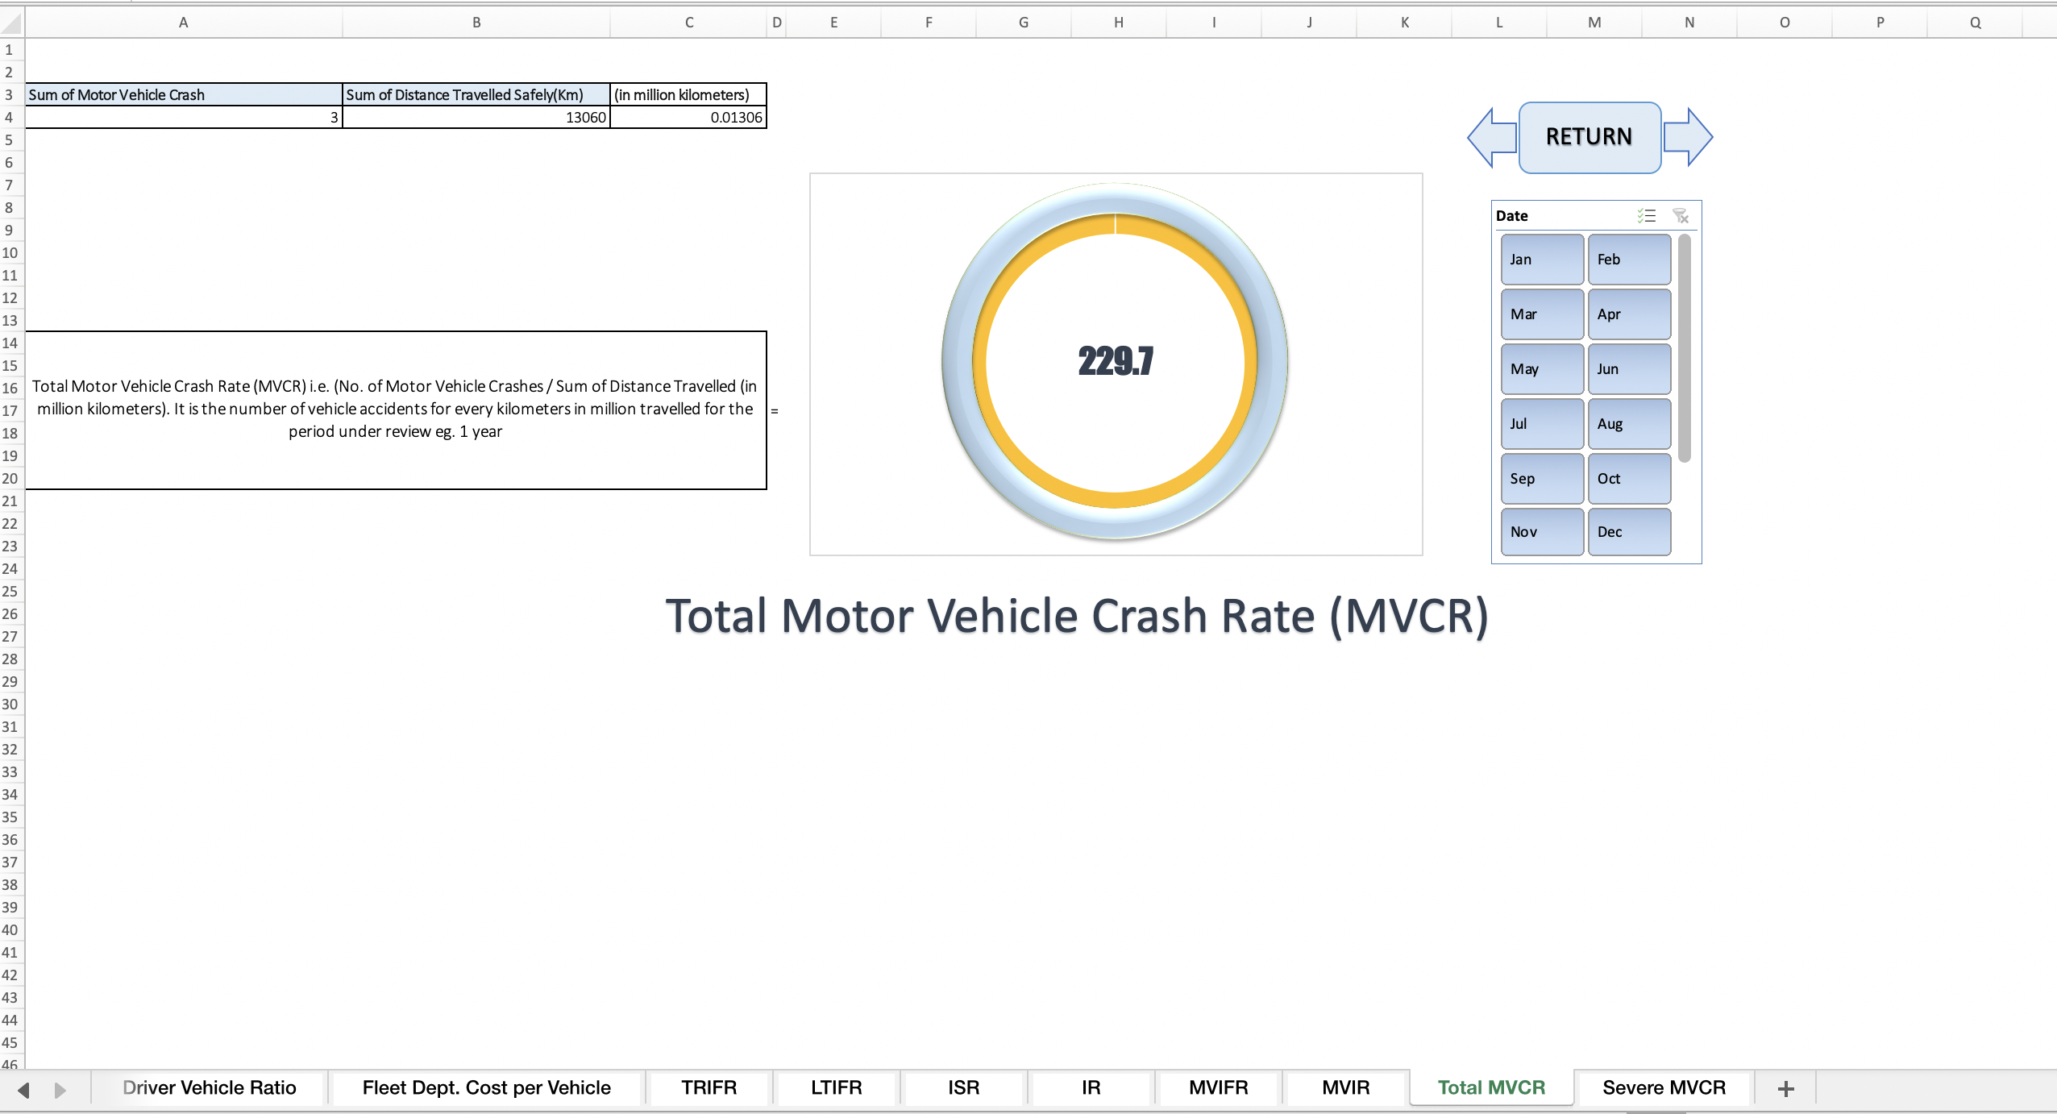Click the left arrow shape beside RETURN
Viewport: 2057px width, 1114px height.
tap(1492, 138)
